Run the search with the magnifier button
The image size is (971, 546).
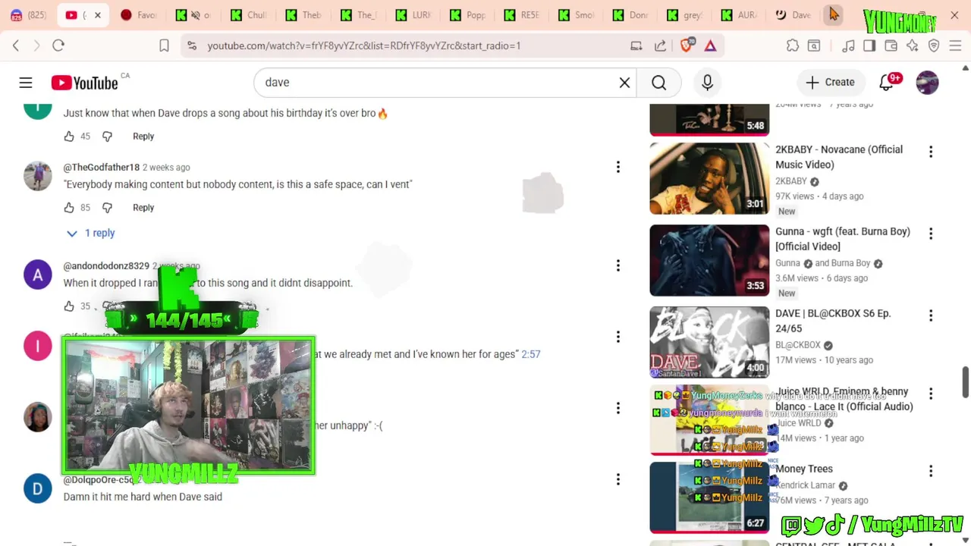[658, 83]
